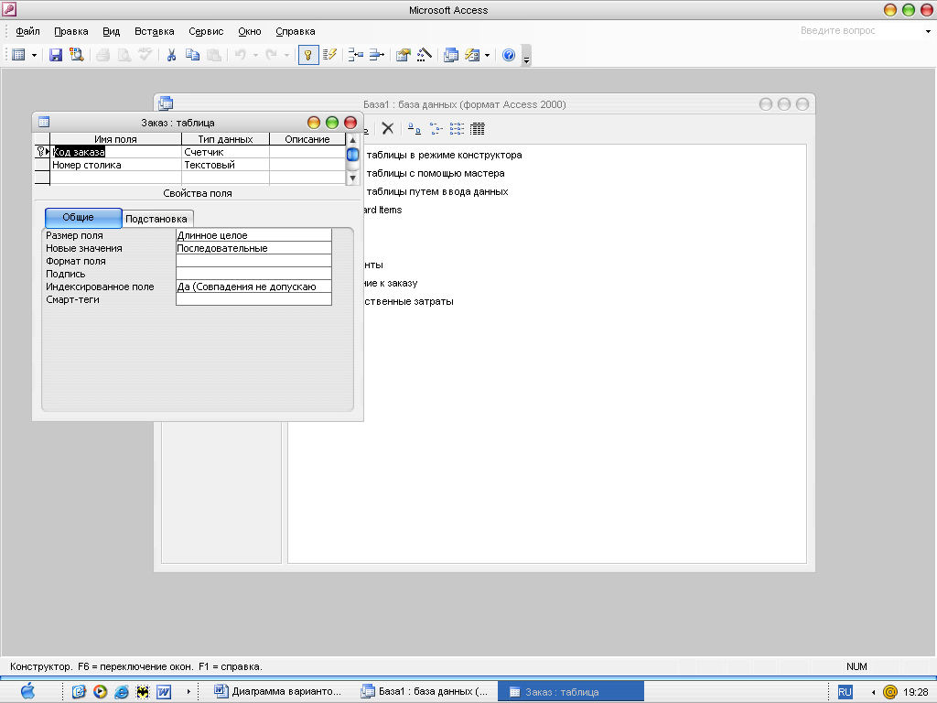Switch database window to Small Icons
The image size is (937, 703).
click(x=436, y=128)
